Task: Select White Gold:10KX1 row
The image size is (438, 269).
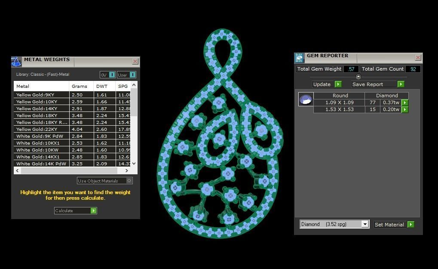Action: tap(72, 143)
